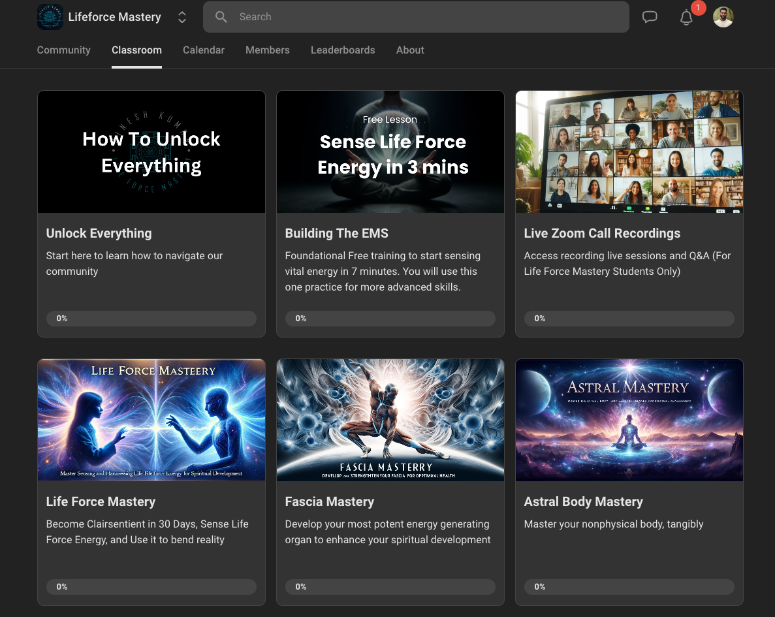View the Leaderboards tab
Screen dimensions: 775x617
click(x=343, y=50)
